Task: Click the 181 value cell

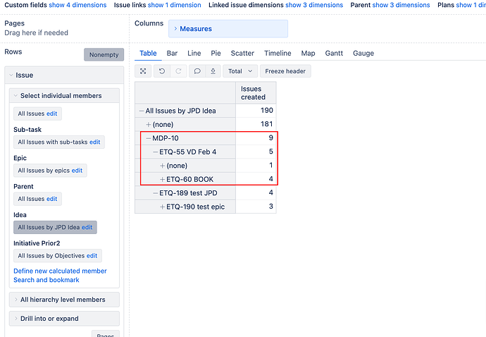Action: [256, 124]
